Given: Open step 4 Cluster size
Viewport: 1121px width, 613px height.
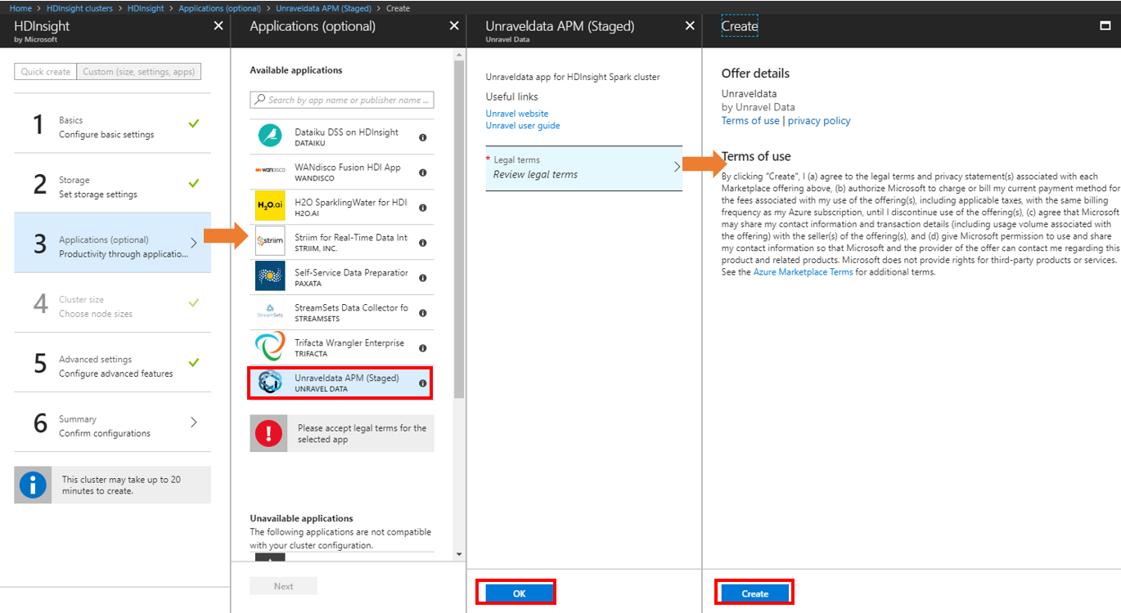Looking at the screenshot, I should coord(112,302).
